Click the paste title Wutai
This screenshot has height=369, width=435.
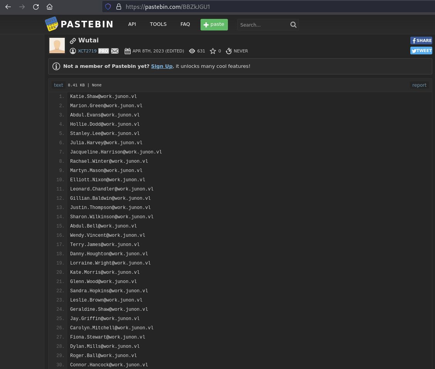pos(88,40)
